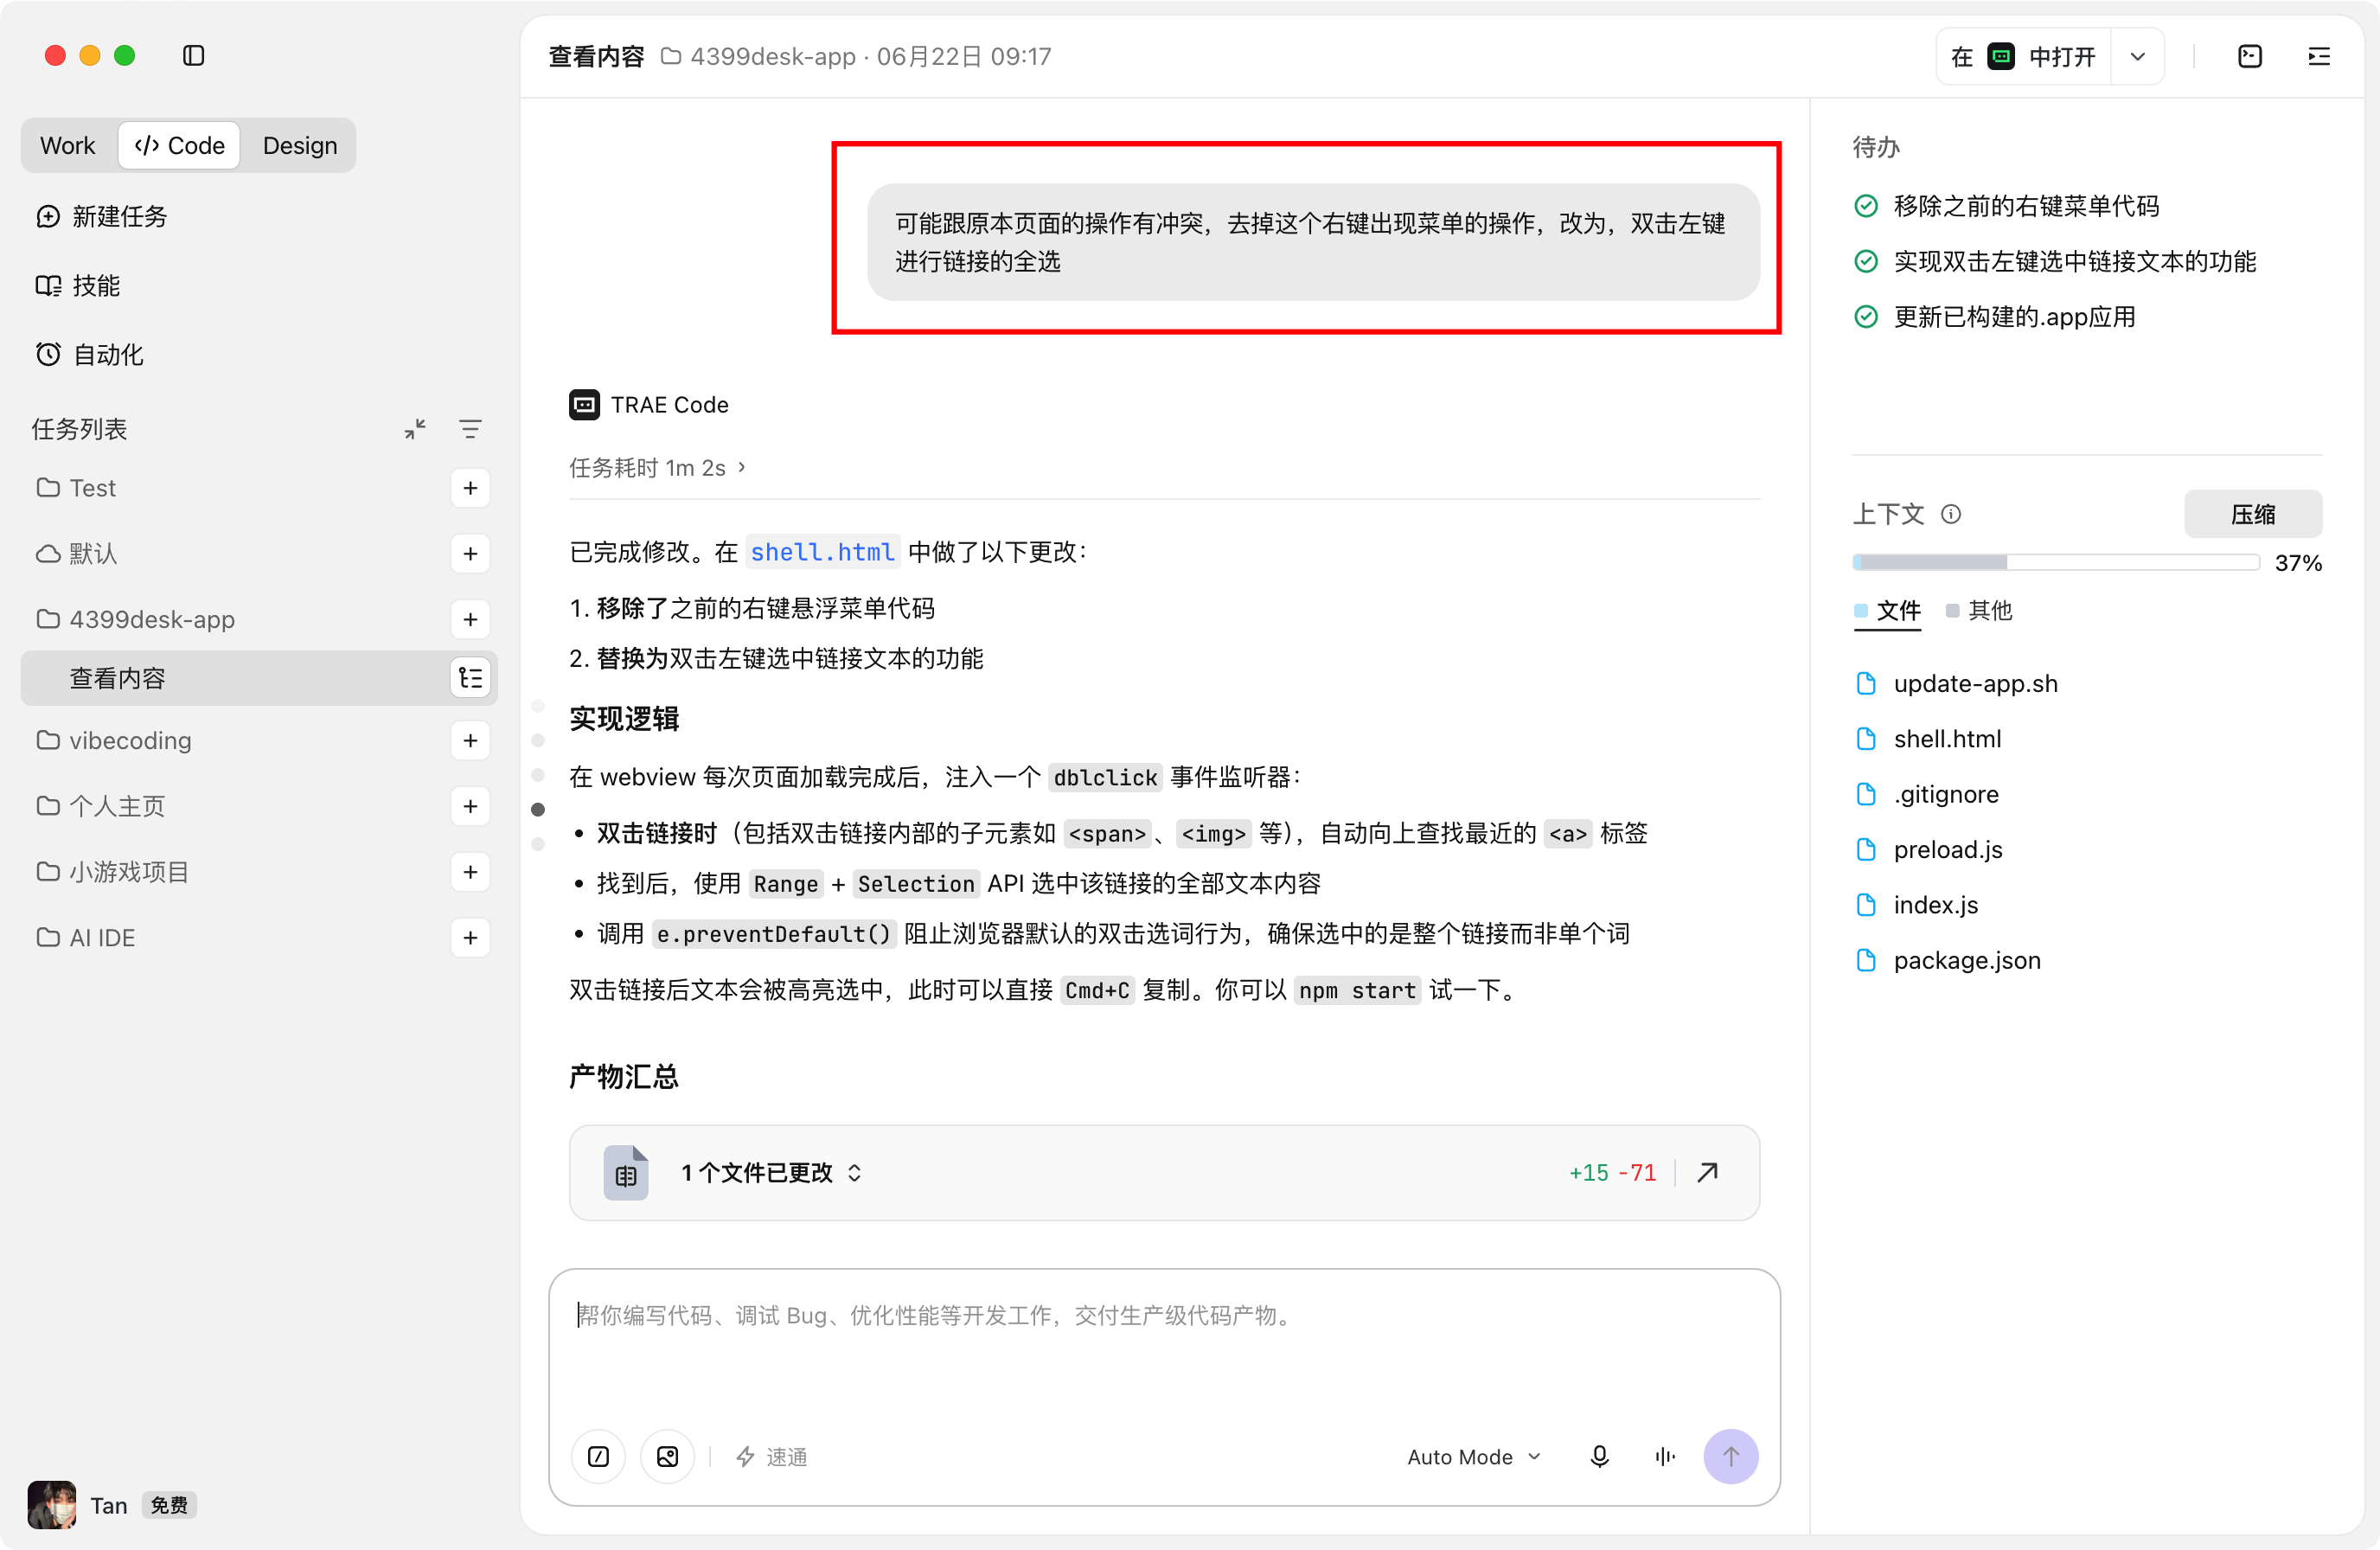Screen dimensions: 2380x1550
Task: Open 查看内容 task outline icon
Action: pos(470,678)
